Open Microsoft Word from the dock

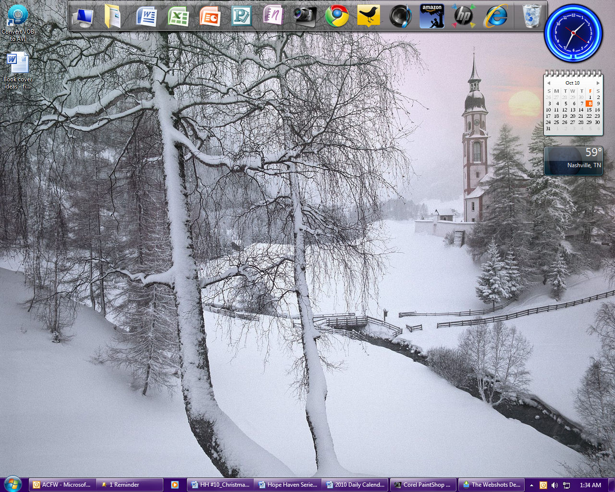point(147,17)
